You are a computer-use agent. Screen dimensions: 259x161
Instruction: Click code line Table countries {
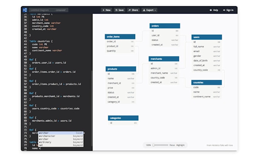click(x=41, y=41)
